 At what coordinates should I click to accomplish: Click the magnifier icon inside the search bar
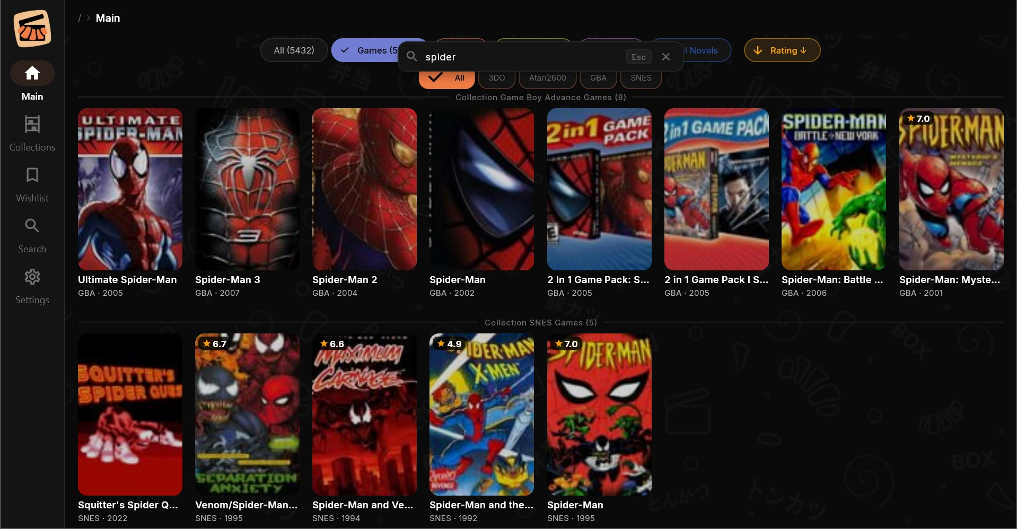point(411,57)
